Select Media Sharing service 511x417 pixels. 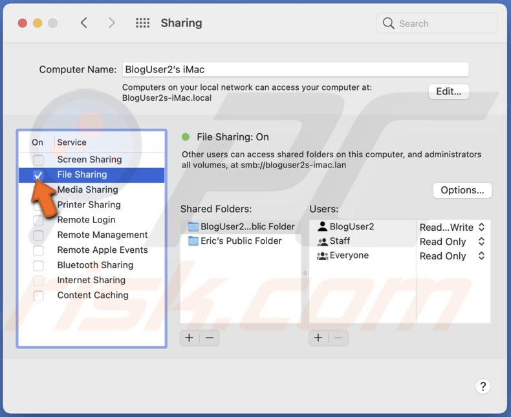[x=87, y=189]
